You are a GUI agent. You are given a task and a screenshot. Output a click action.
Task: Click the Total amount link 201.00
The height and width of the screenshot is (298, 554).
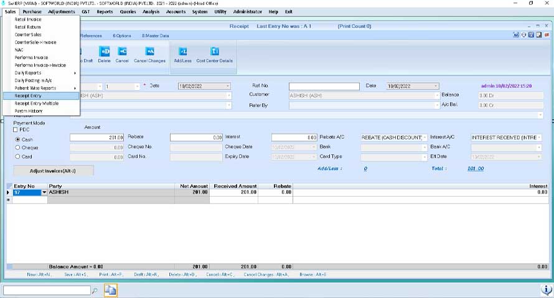coord(475,169)
